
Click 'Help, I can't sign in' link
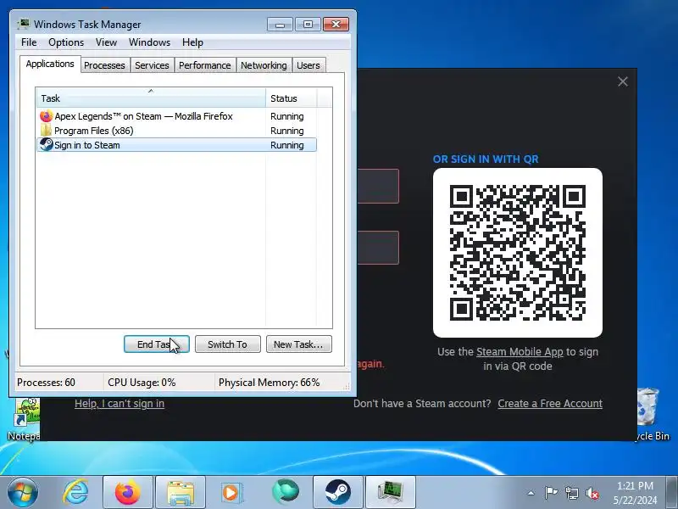point(119,404)
